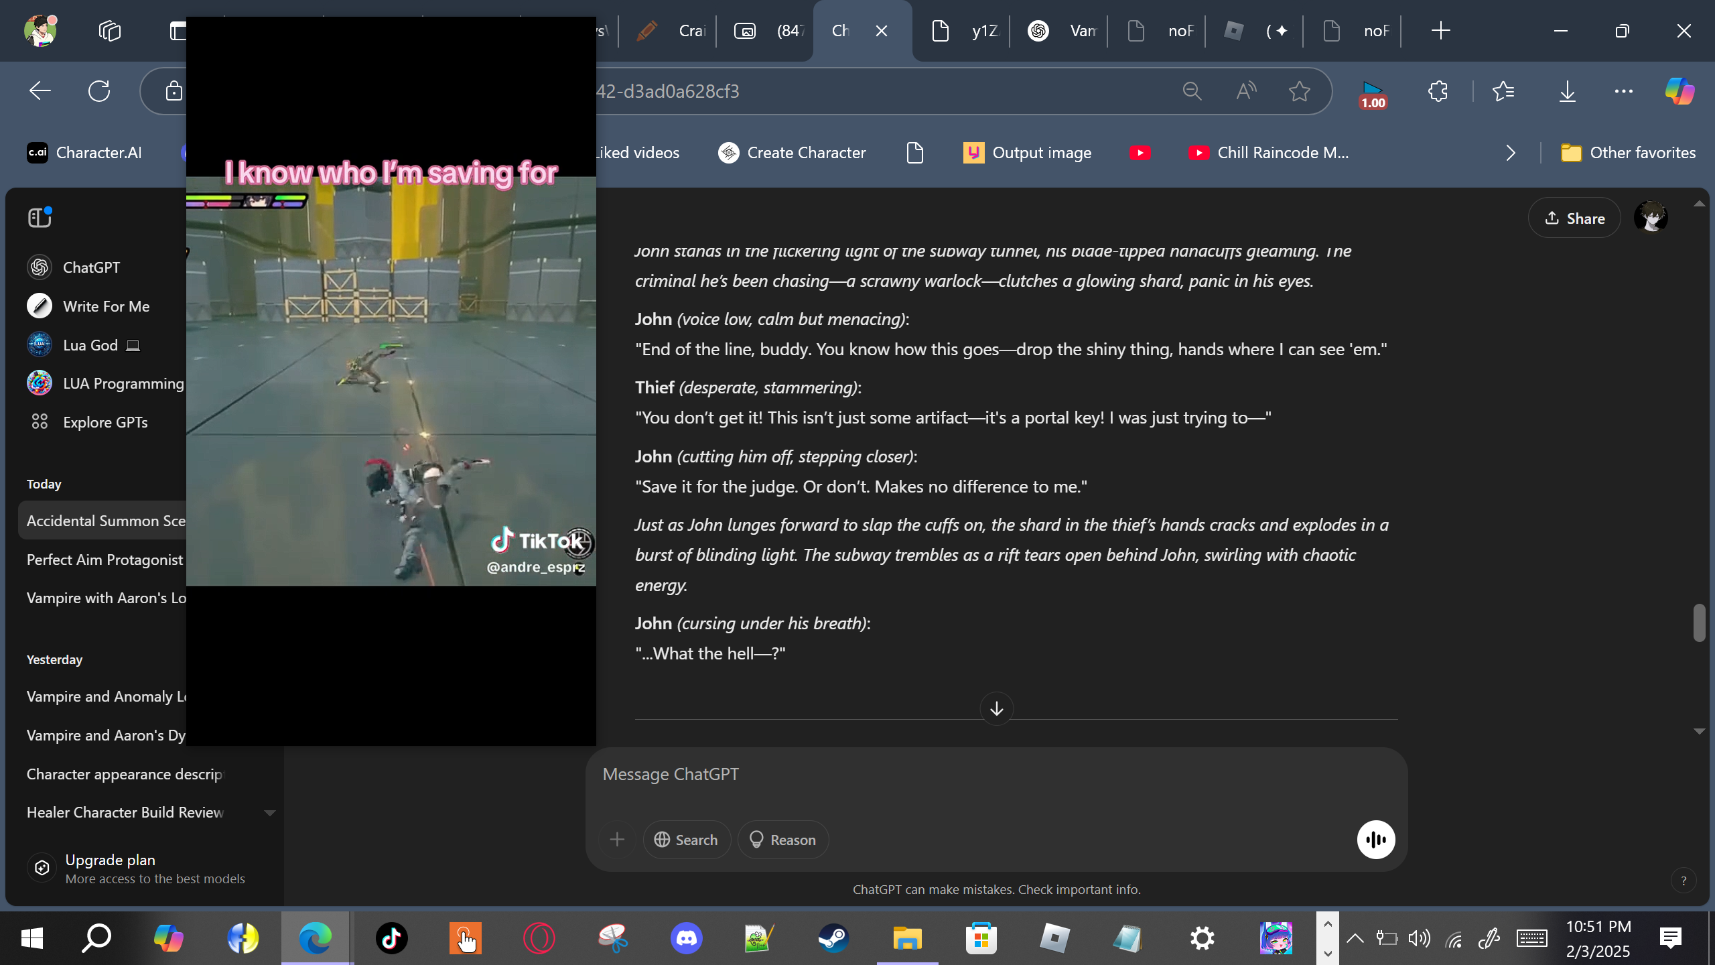This screenshot has width=1715, height=965.
Task: Toggle the ChatGPT sidebar panel
Action: pyautogui.click(x=40, y=217)
